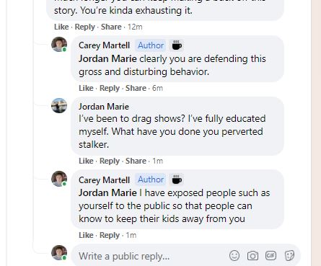Click coffee cup badge on last Carey Martell comment
Image resolution: width=321 pixels, height=266 pixels.
177,179
